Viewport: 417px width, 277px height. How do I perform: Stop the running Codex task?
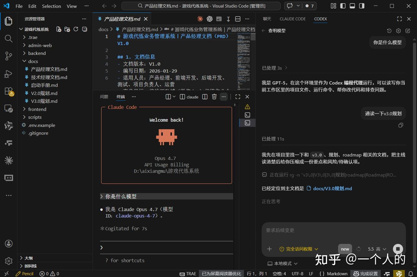(398, 249)
